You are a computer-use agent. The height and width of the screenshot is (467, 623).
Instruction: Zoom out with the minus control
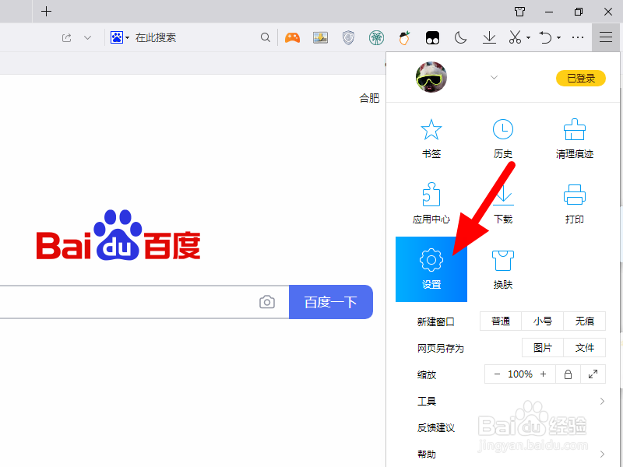point(498,374)
